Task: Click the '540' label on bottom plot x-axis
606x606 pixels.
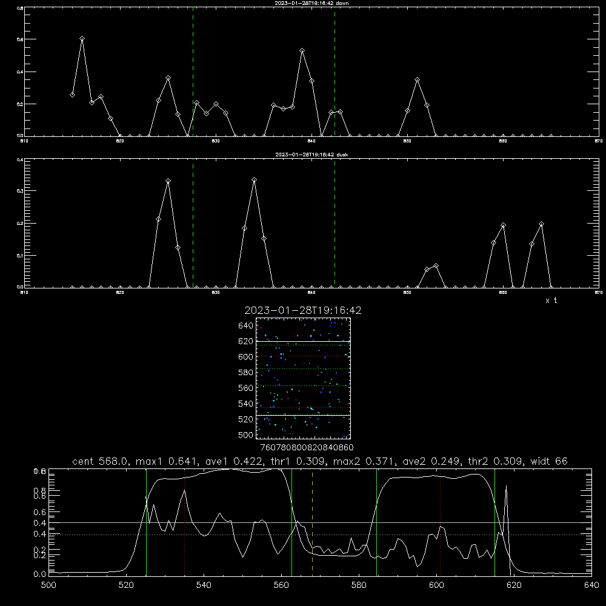Action: 204,585
